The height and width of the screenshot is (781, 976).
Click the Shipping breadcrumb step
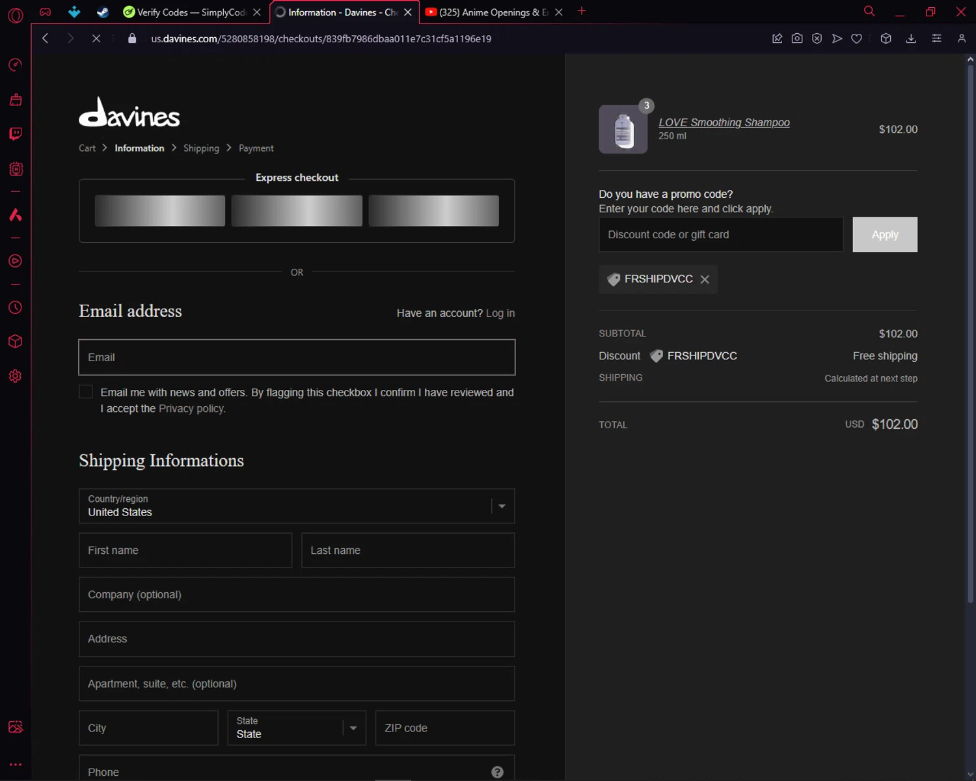201,148
